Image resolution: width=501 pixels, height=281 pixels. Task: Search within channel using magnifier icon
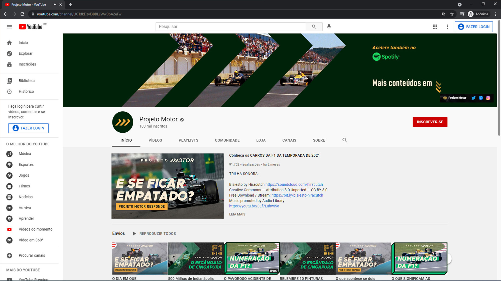point(345,140)
